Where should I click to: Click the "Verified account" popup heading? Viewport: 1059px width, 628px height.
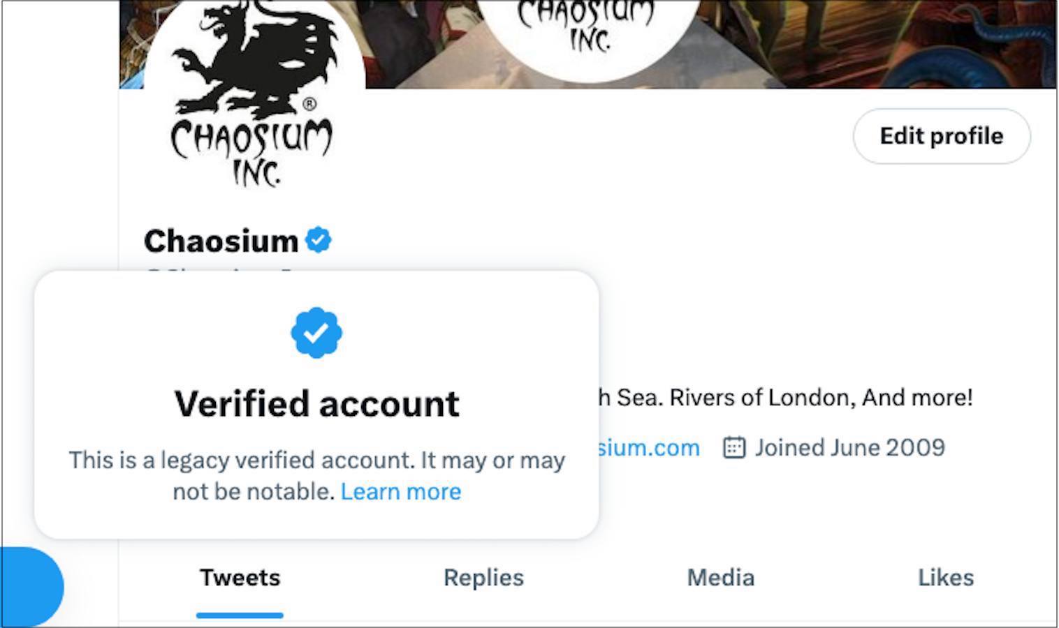click(x=316, y=404)
